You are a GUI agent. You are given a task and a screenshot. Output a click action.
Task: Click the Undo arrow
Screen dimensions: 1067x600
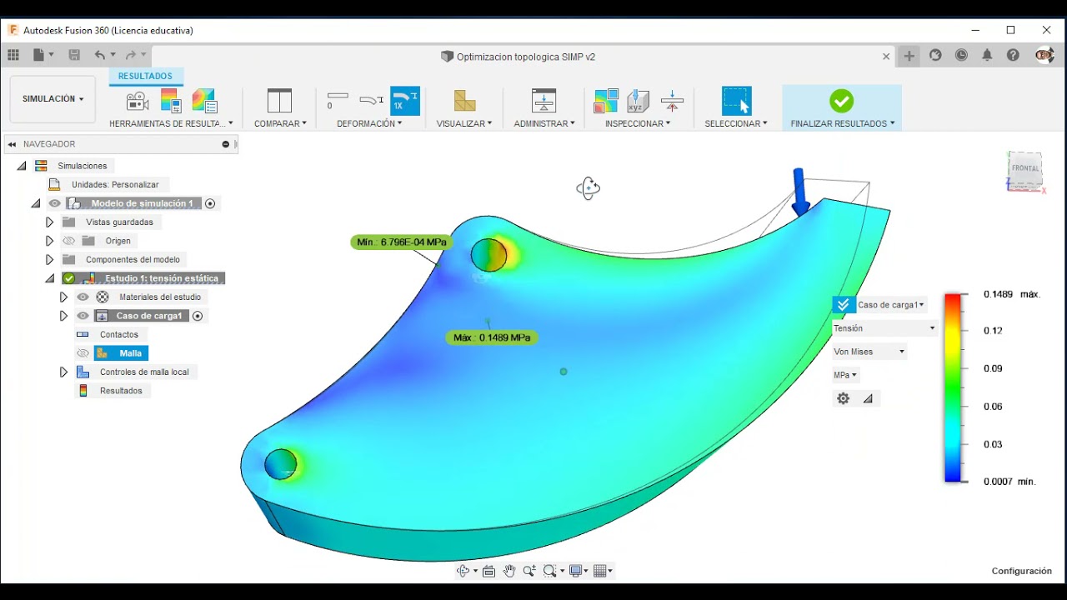coord(101,55)
